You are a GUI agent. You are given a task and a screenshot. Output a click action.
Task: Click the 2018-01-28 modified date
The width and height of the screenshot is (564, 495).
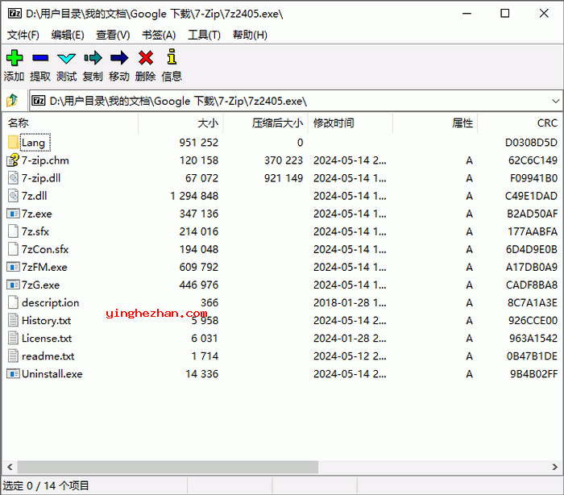tap(350, 303)
